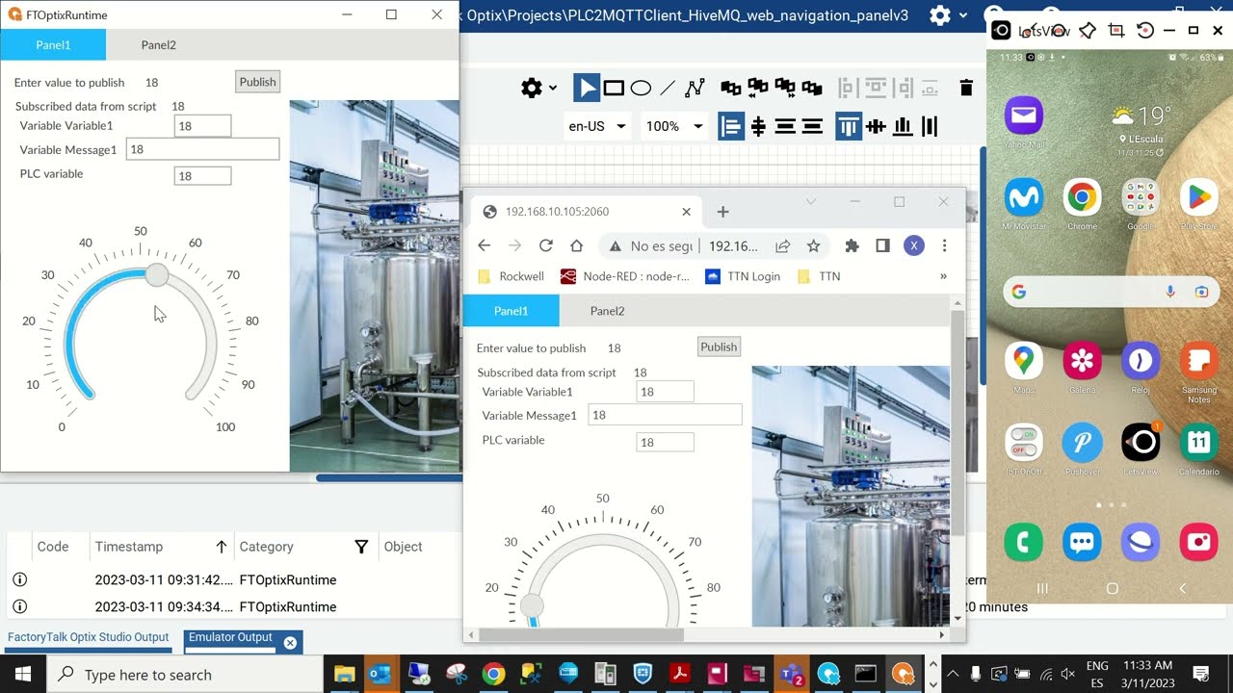Switch to FactoryTalk Optix Studio Output tab
Viewport: 1233px width, 693px height.
click(x=88, y=637)
